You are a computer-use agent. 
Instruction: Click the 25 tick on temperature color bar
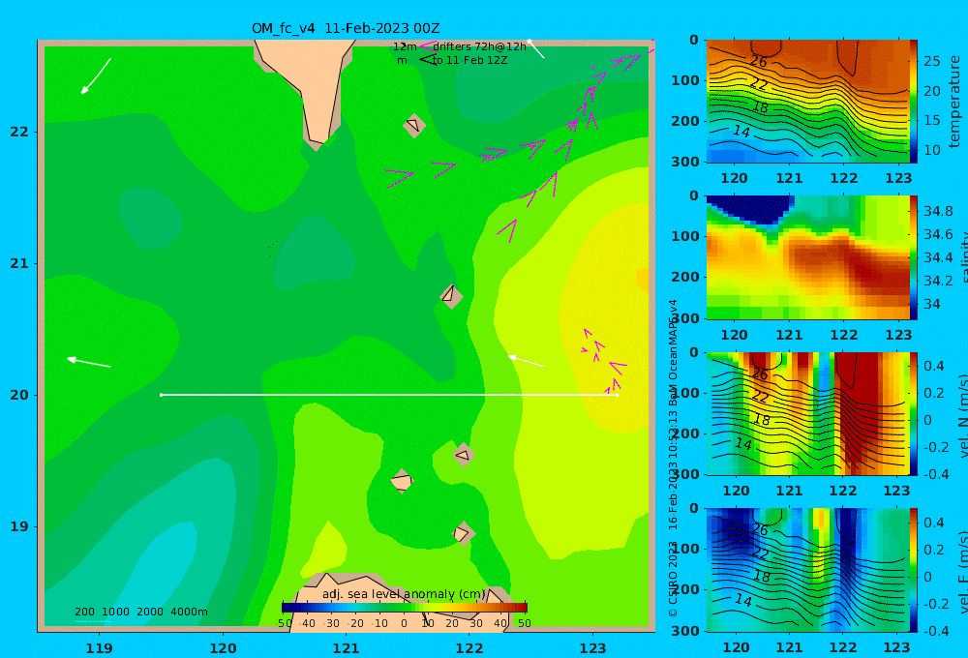(932, 61)
